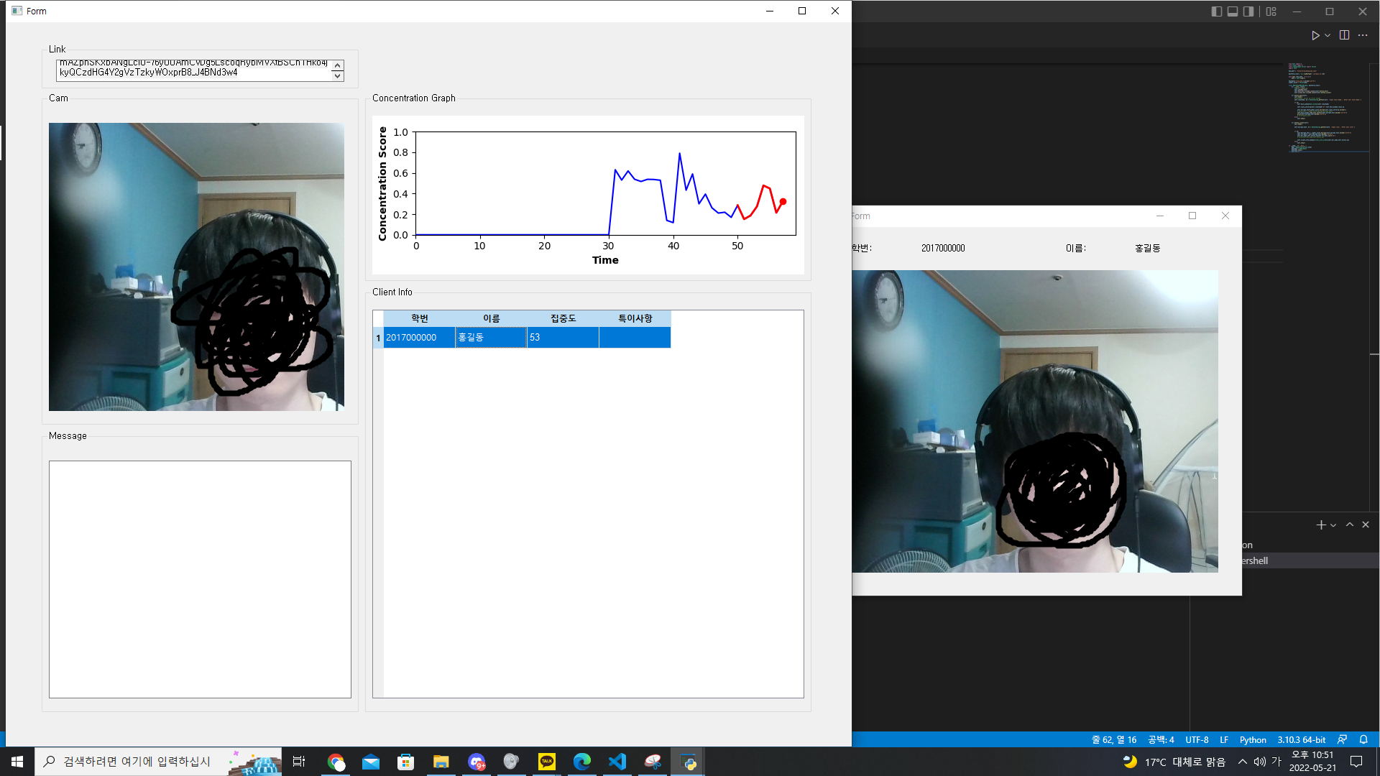Open the run options dropdown arrow

coord(1328,35)
